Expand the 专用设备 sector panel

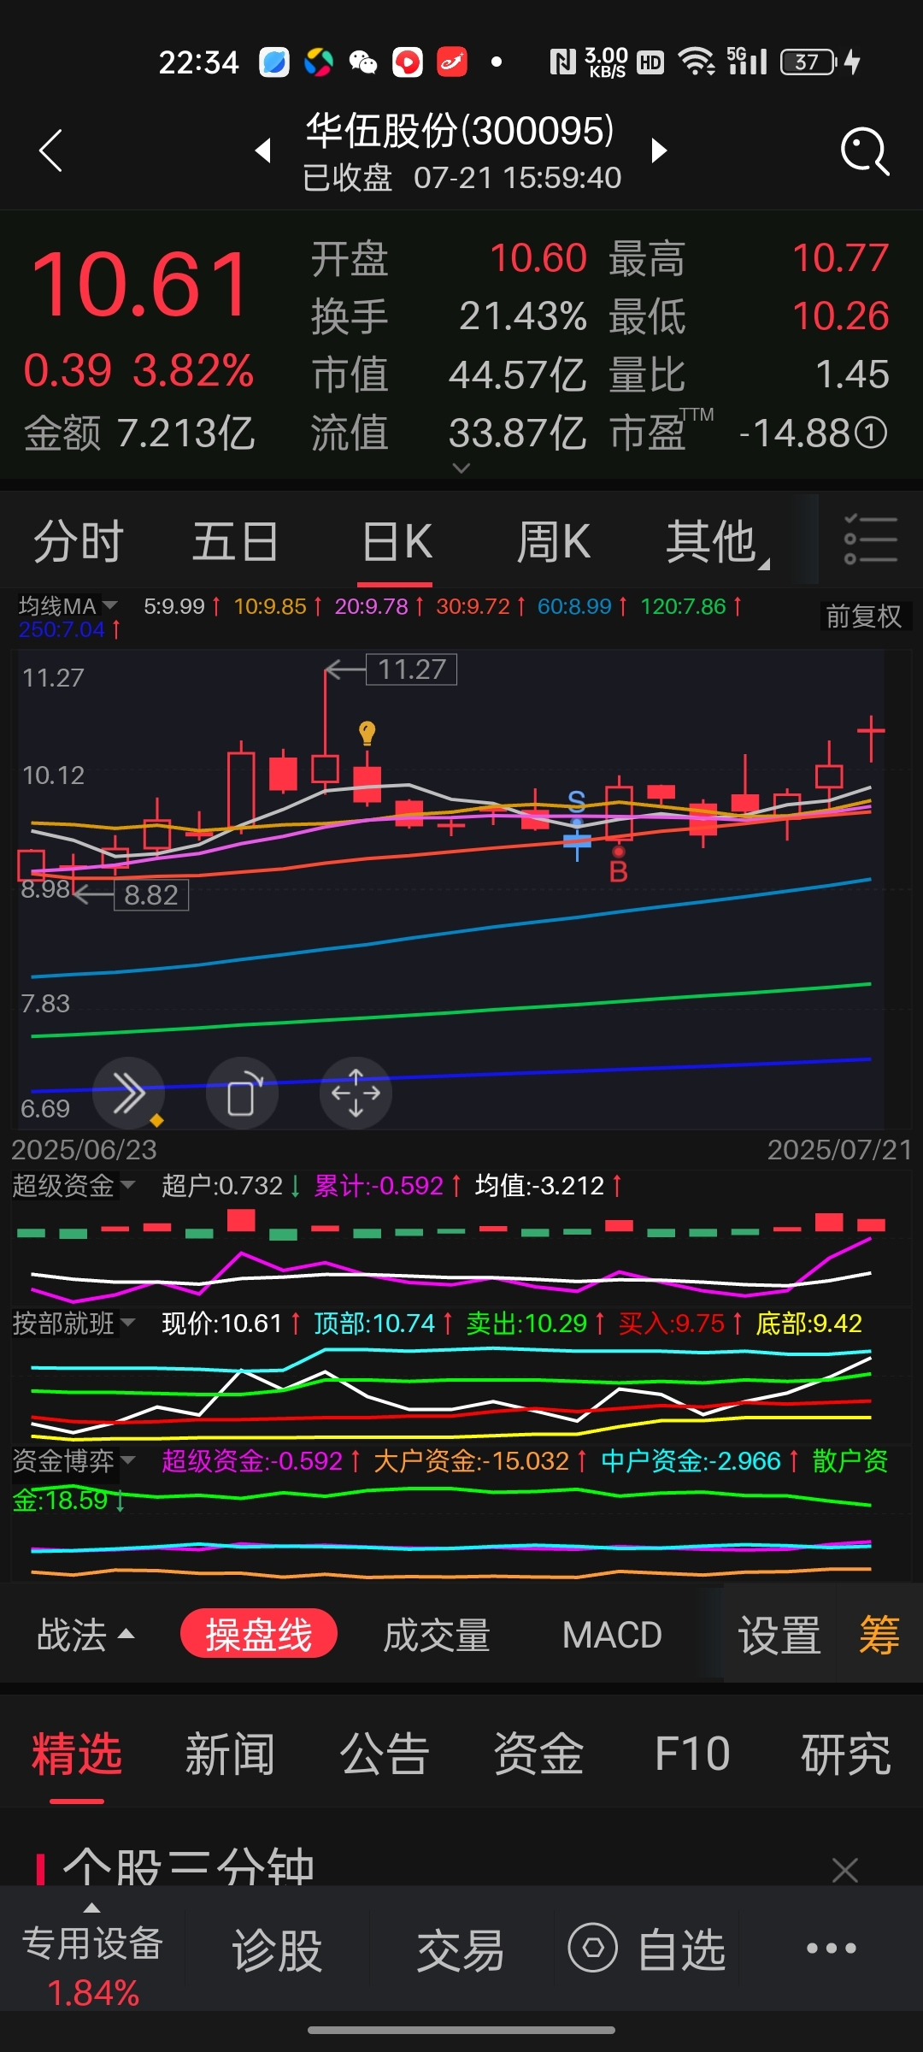(x=92, y=1954)
